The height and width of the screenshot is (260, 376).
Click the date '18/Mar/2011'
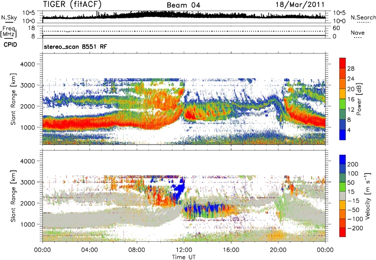point(300,5)
